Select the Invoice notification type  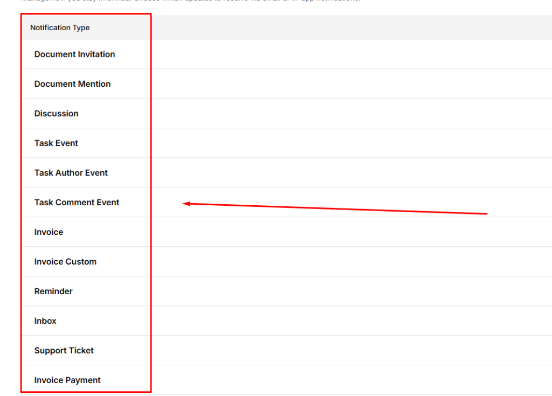tap(49, 232)
